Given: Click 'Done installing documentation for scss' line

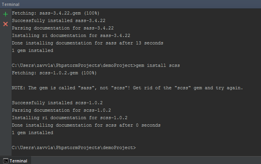Looking at the screenshot, I should [x=86, y=125].
